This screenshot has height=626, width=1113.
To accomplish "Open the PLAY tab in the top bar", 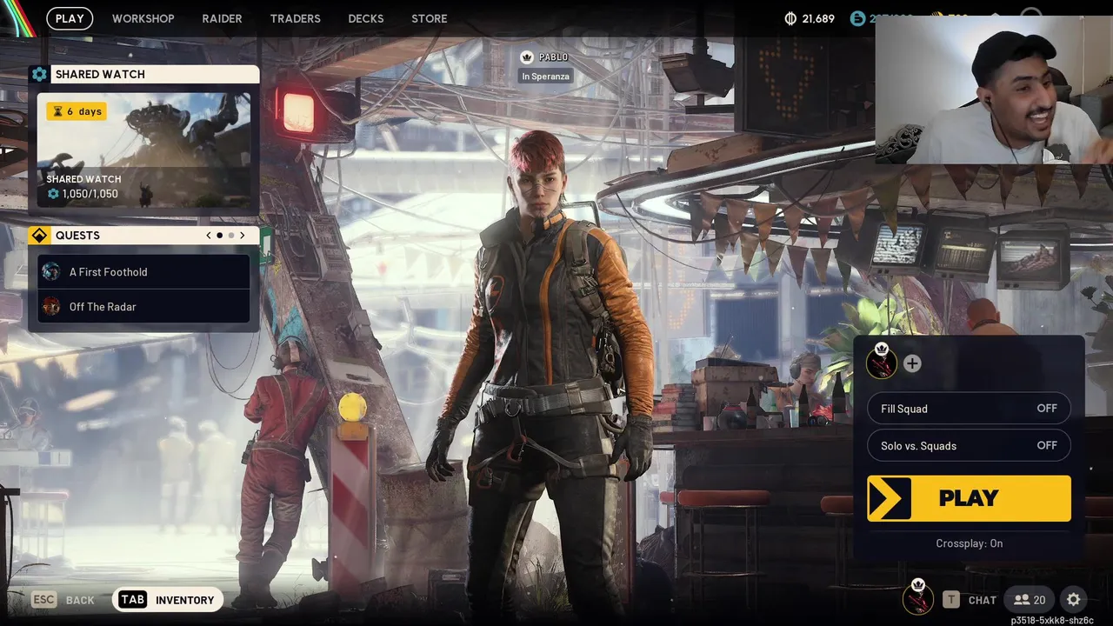I will point(70,18).
